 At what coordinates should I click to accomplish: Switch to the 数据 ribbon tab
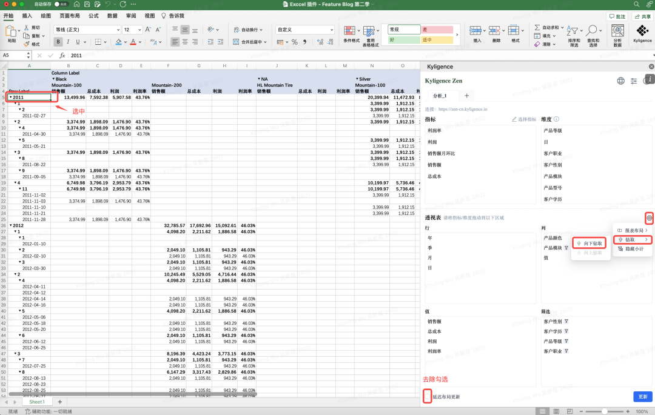(x=112, y=16)
